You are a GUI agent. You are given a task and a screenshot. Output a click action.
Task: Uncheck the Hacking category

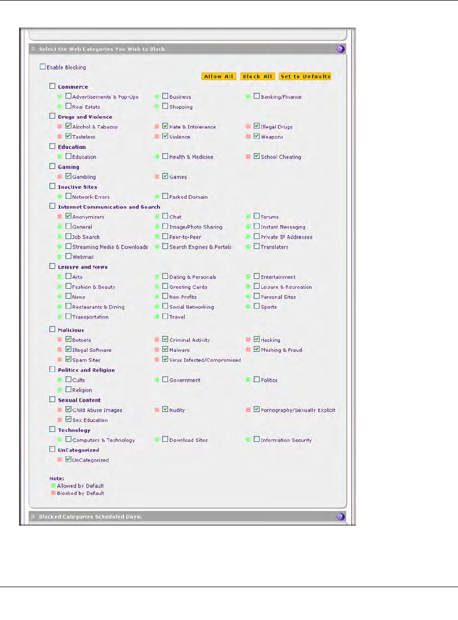point(257,339)
